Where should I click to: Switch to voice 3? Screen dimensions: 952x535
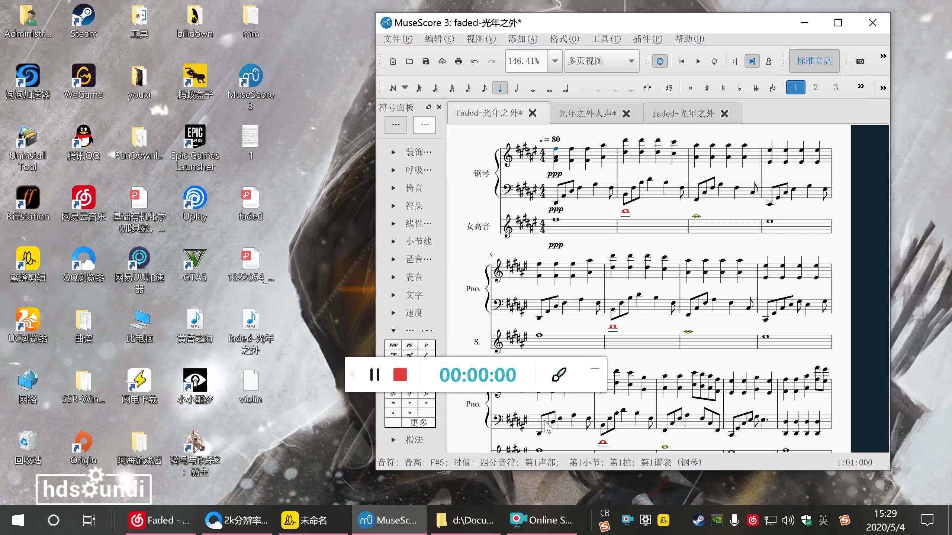tap(836, 88)
